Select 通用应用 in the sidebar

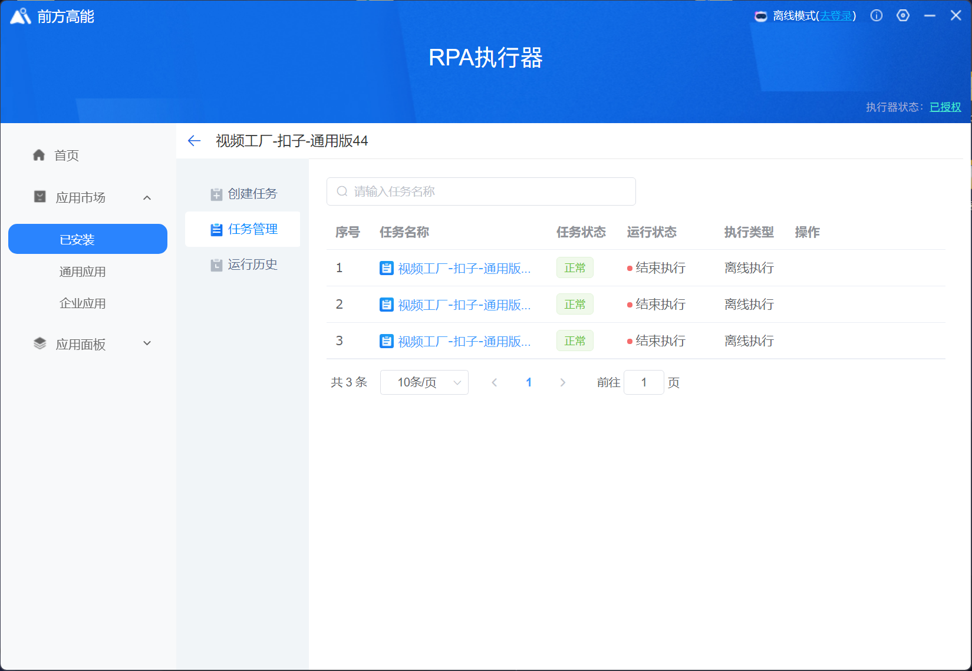[x=83, y=272]
